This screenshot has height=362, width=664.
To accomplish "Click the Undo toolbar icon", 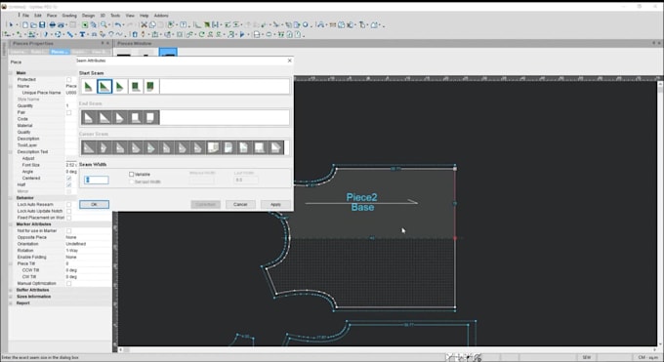I will 118,25.
